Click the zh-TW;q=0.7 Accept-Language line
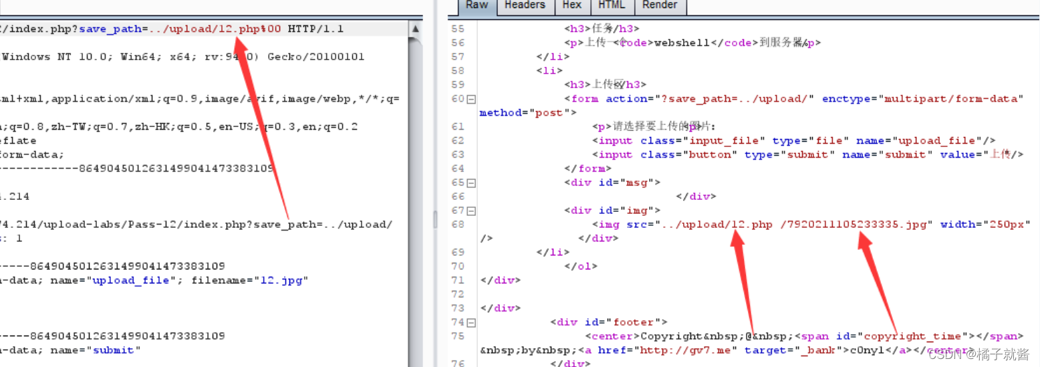Viewport: 1040px width, 367px height. pyautogui.click(x=179, y=127)
